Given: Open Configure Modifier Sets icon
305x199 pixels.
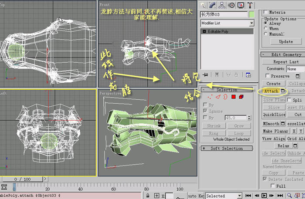Looking at the screenshot, I should click(248, 74).
